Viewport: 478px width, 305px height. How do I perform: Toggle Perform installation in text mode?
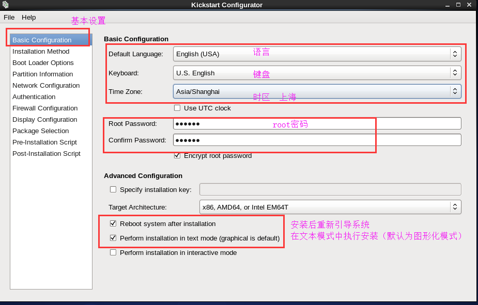[x=113, y=238]
